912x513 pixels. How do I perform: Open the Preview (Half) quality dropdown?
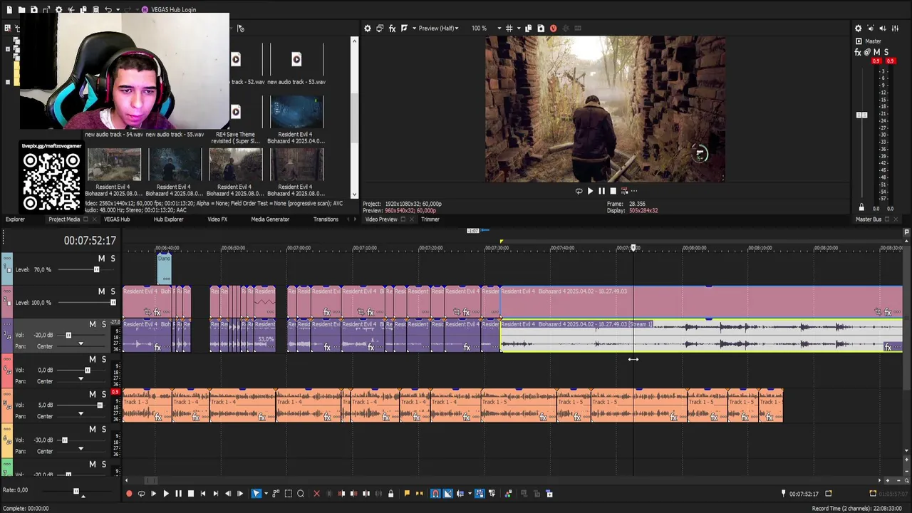tap(438, 28)
